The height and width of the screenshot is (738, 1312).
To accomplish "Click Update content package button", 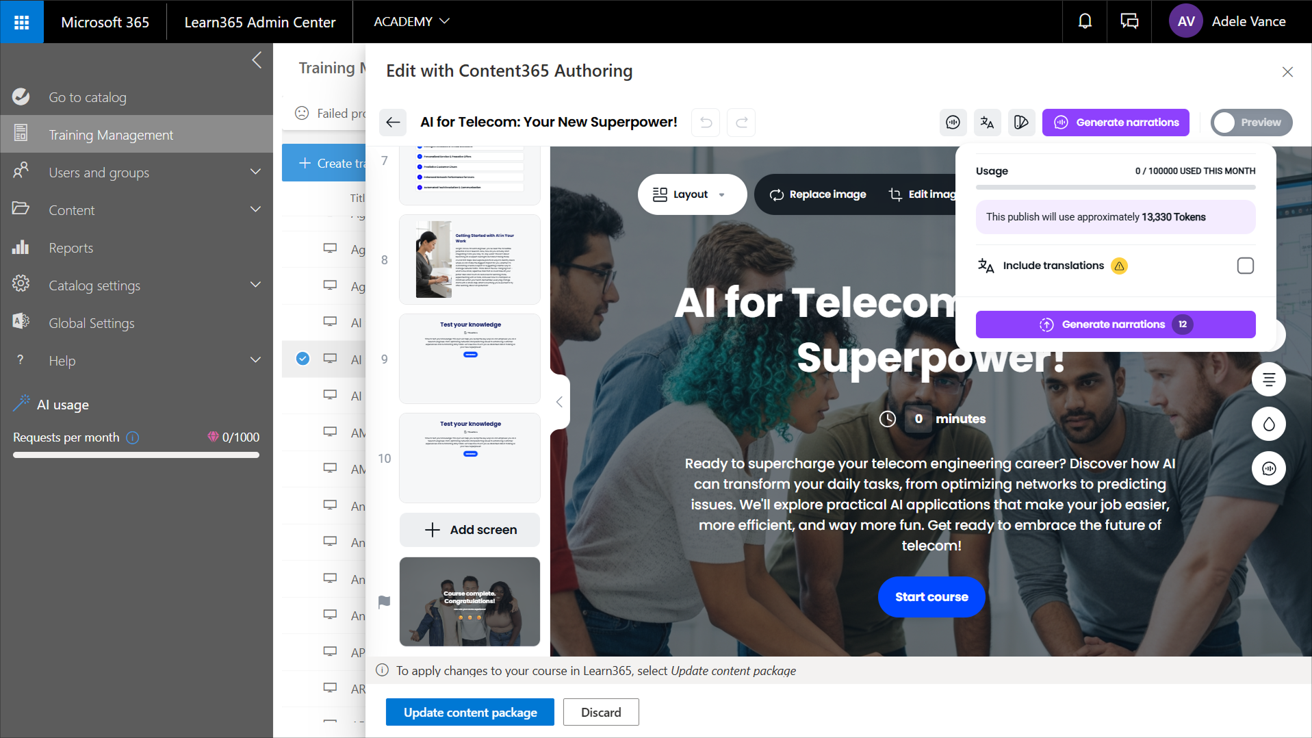I will tap(470, 713).
